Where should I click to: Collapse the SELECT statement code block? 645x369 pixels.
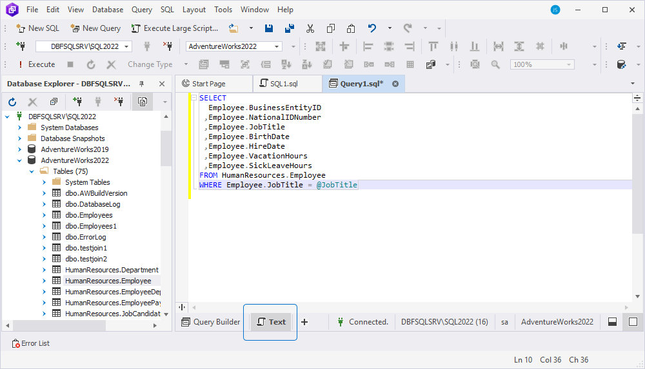[x=193, y=98]
